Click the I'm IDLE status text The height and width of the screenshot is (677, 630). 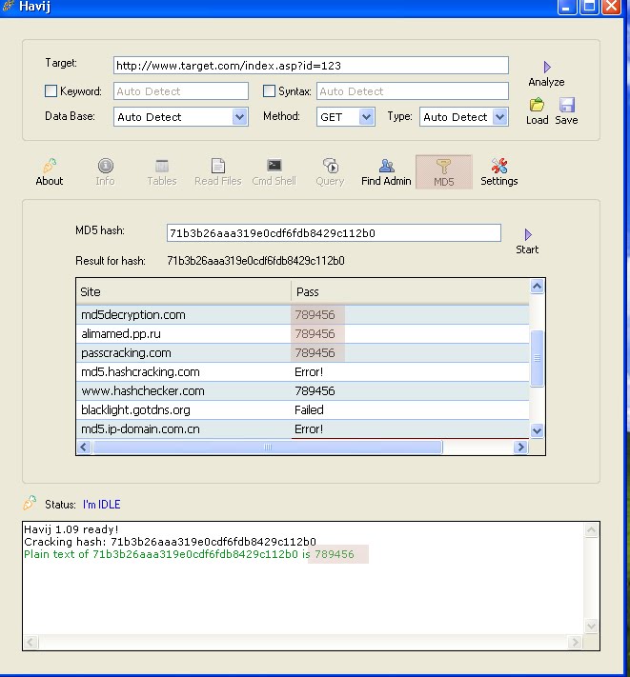click(102, 505)
